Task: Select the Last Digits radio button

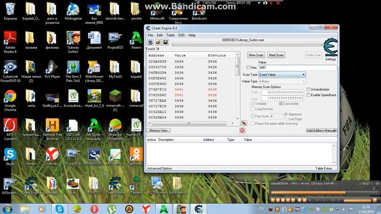Action: 286,119
